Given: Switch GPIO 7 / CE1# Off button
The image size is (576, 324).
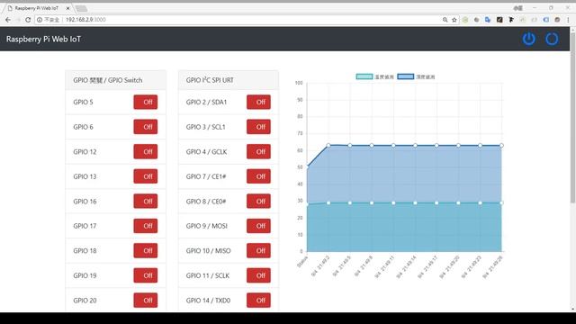Looking at the screenshot, I should (x=258, y=176).
